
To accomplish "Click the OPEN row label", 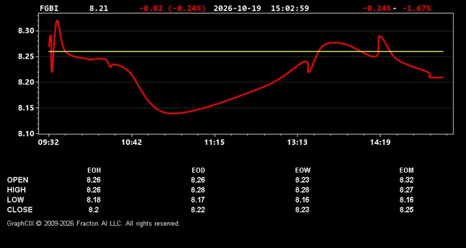I will [x=18, y=180].
